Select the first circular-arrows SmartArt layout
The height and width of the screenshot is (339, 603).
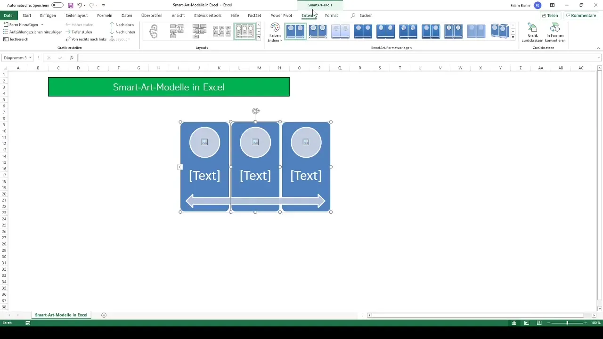[154, 32]
